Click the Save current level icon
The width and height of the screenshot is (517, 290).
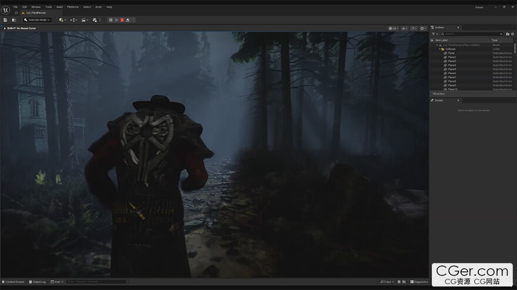6,20
